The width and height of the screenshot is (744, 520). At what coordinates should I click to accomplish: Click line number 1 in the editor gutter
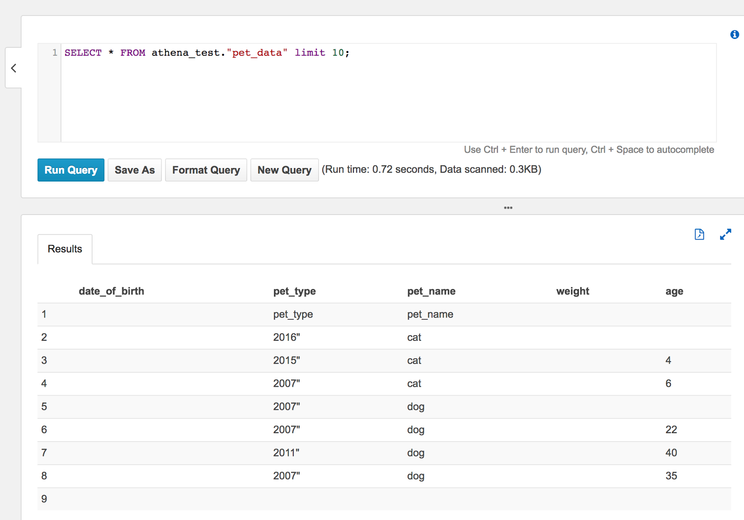point(54,52)
